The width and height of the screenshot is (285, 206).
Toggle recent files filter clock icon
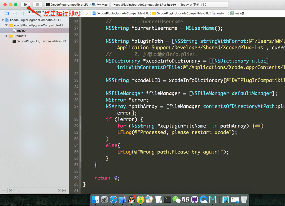pos(59,191)
